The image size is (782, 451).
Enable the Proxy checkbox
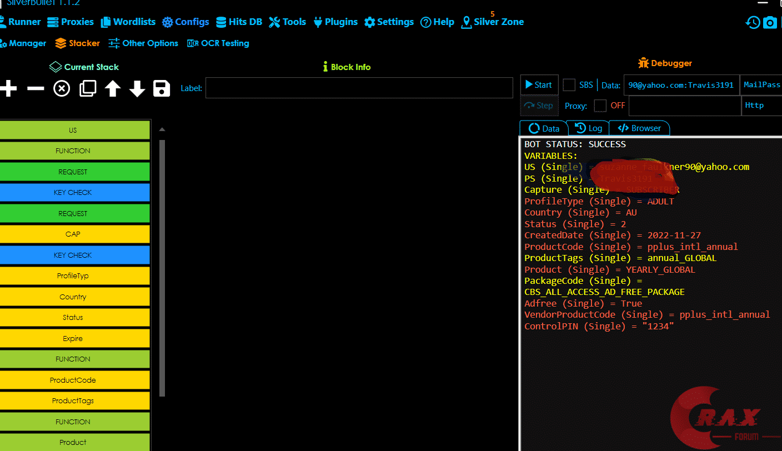click(600, 106)
